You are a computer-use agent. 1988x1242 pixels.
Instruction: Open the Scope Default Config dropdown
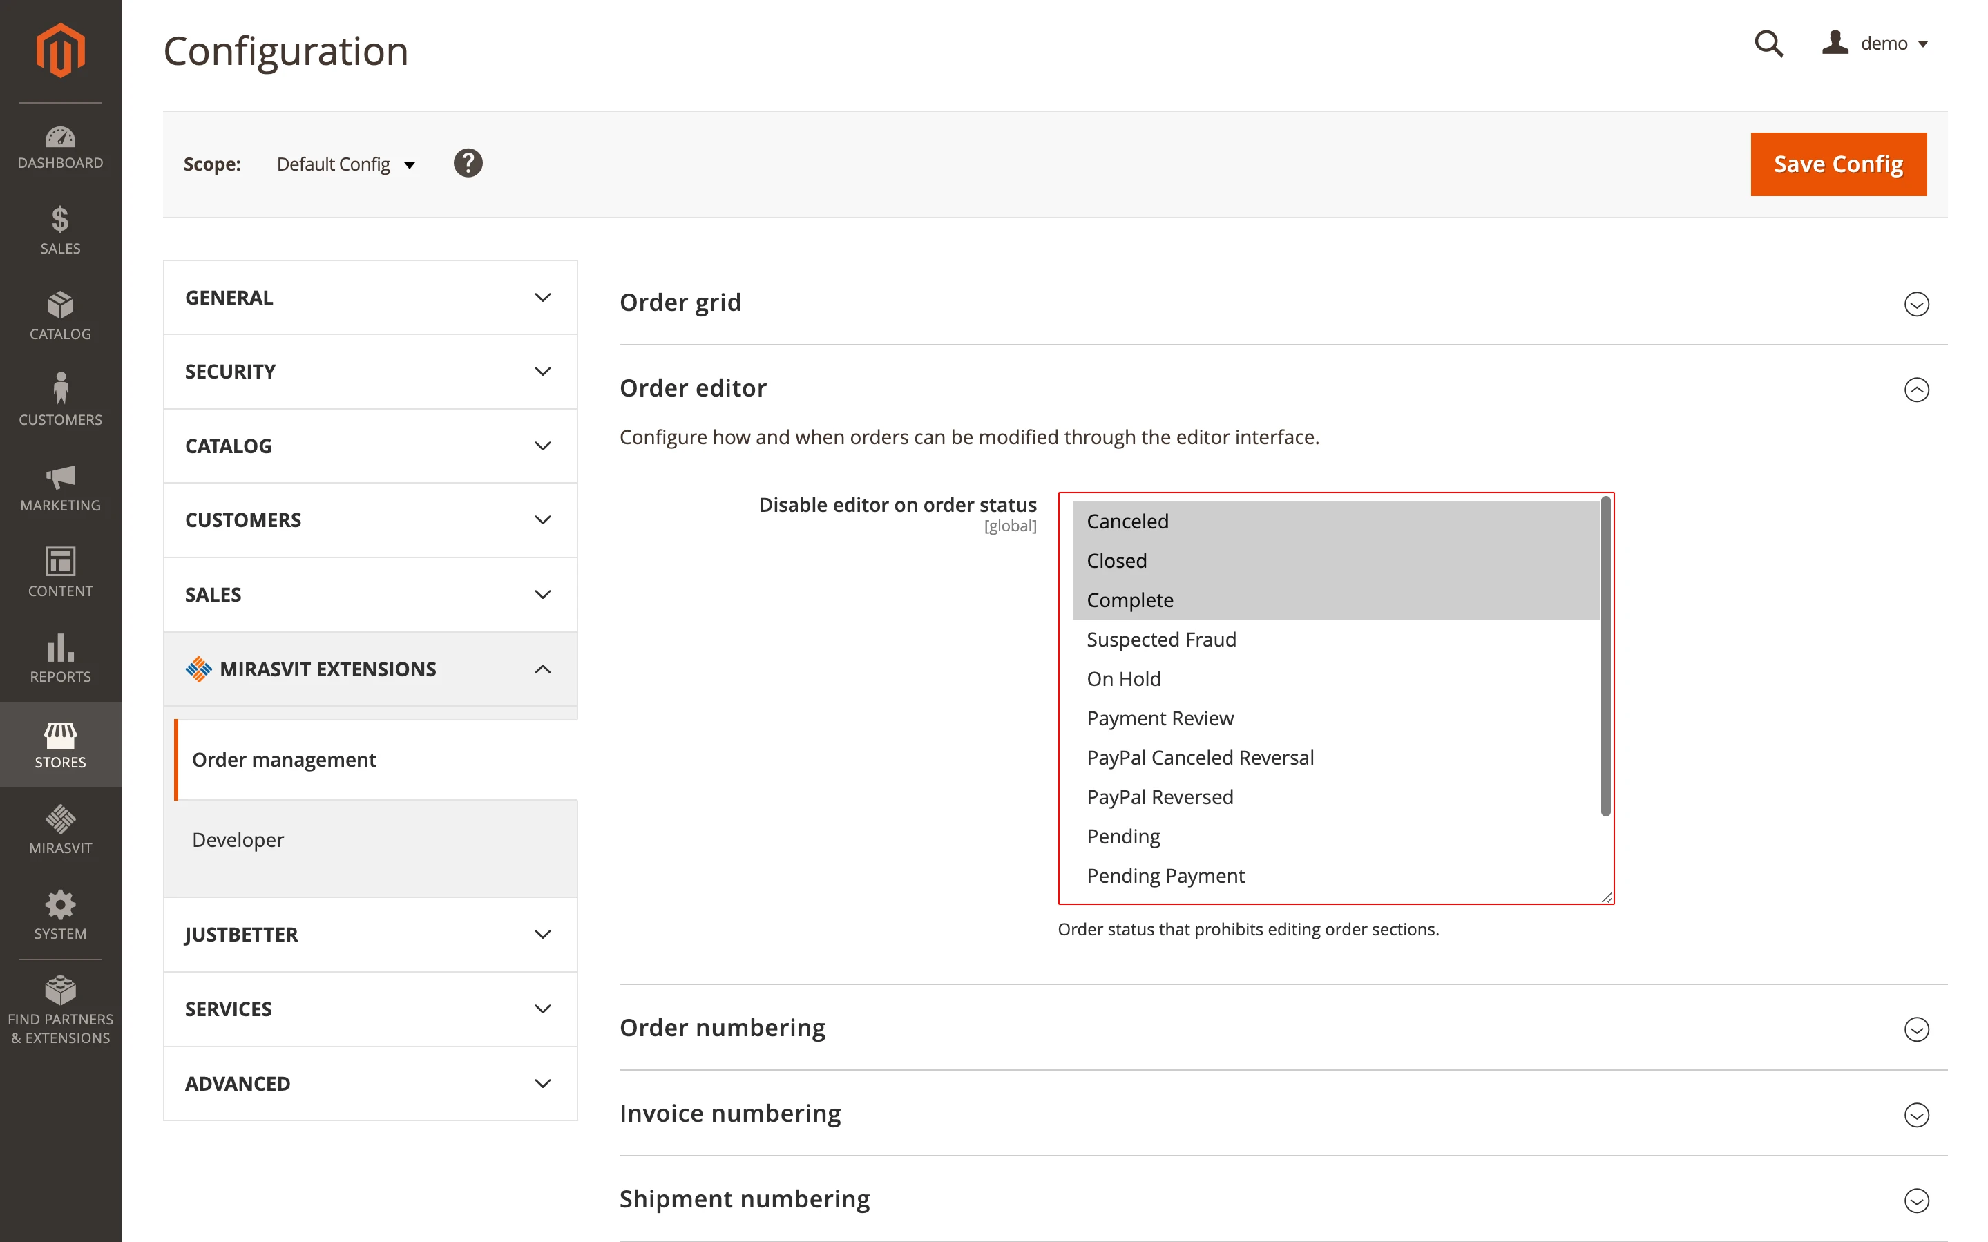coord(345,164)
